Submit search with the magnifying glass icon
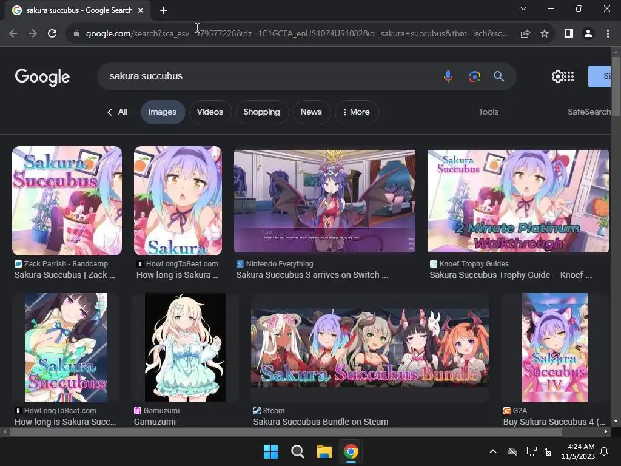 tap(498, 76)
